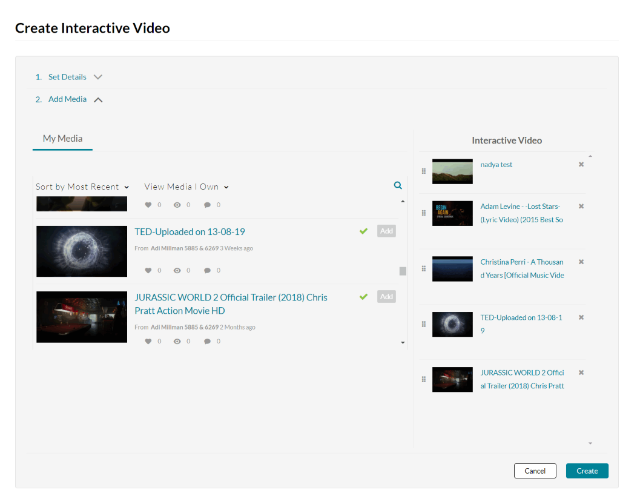Expand the Set Details section chevron

point(98,77)
